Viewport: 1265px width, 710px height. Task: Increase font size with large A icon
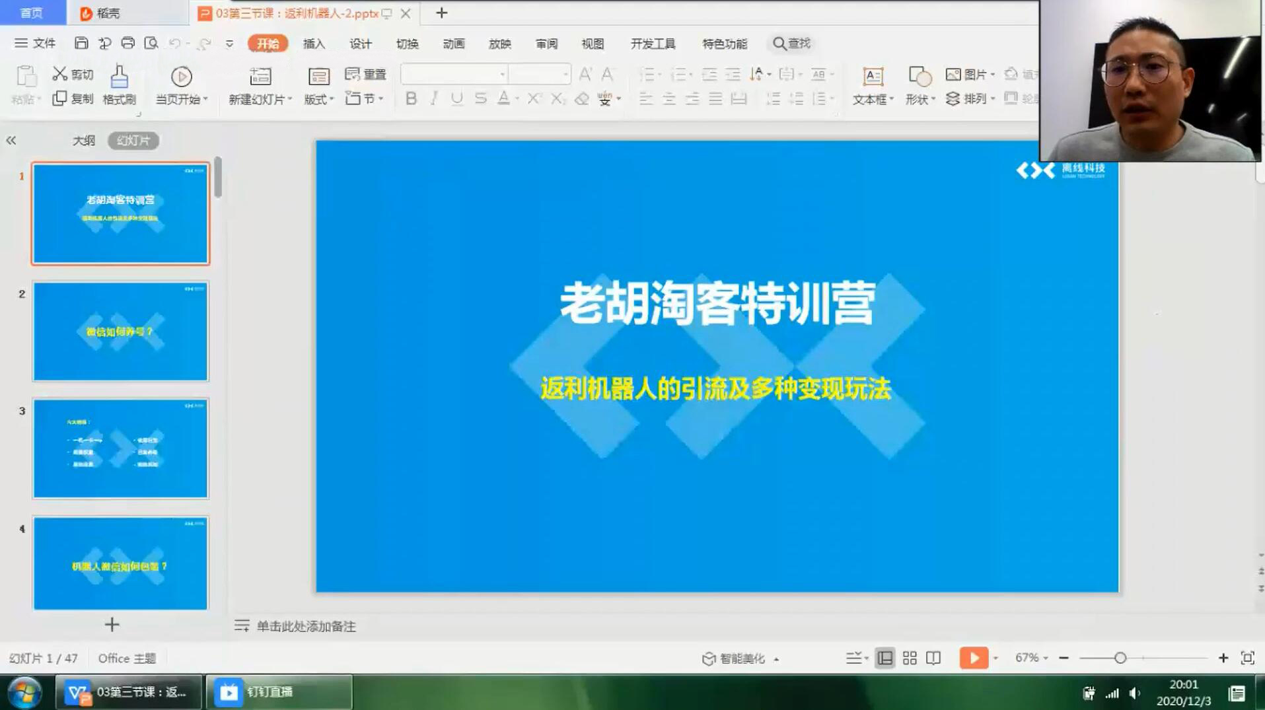pyautogui.click(x=585, y=74)
